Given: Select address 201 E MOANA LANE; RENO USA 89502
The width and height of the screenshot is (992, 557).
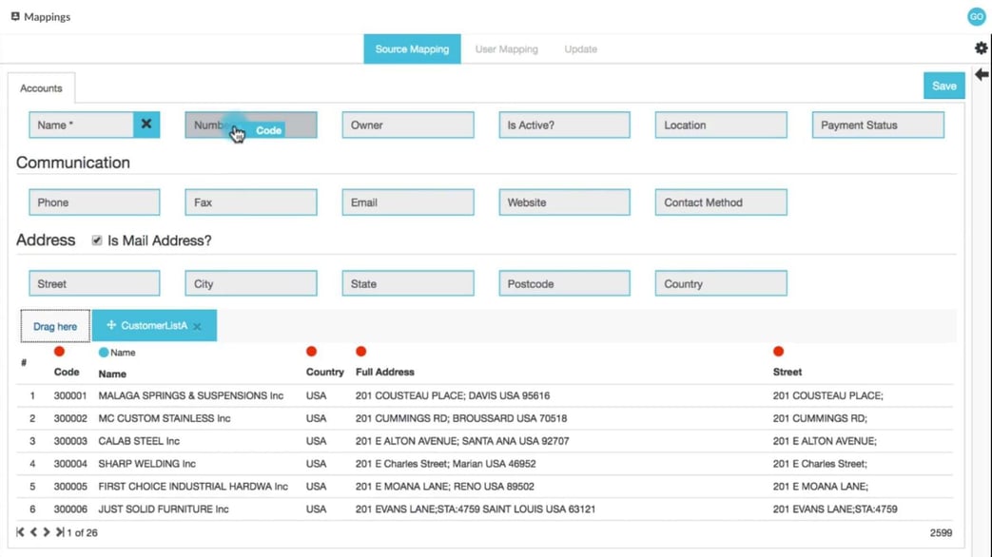Looking at the screenshot, I should point(445,487).
